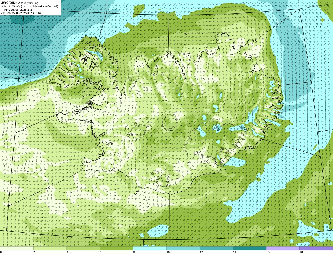
Task: Click the scale label "6" on the colour bar
Action: pos(101,252)
